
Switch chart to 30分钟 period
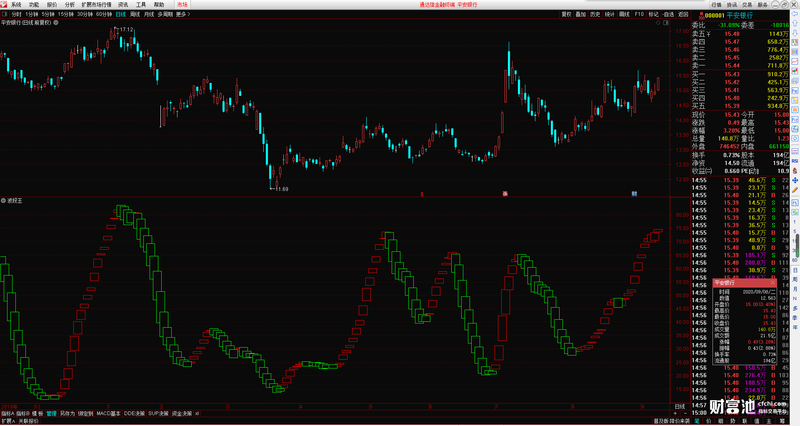pos(85,14)
